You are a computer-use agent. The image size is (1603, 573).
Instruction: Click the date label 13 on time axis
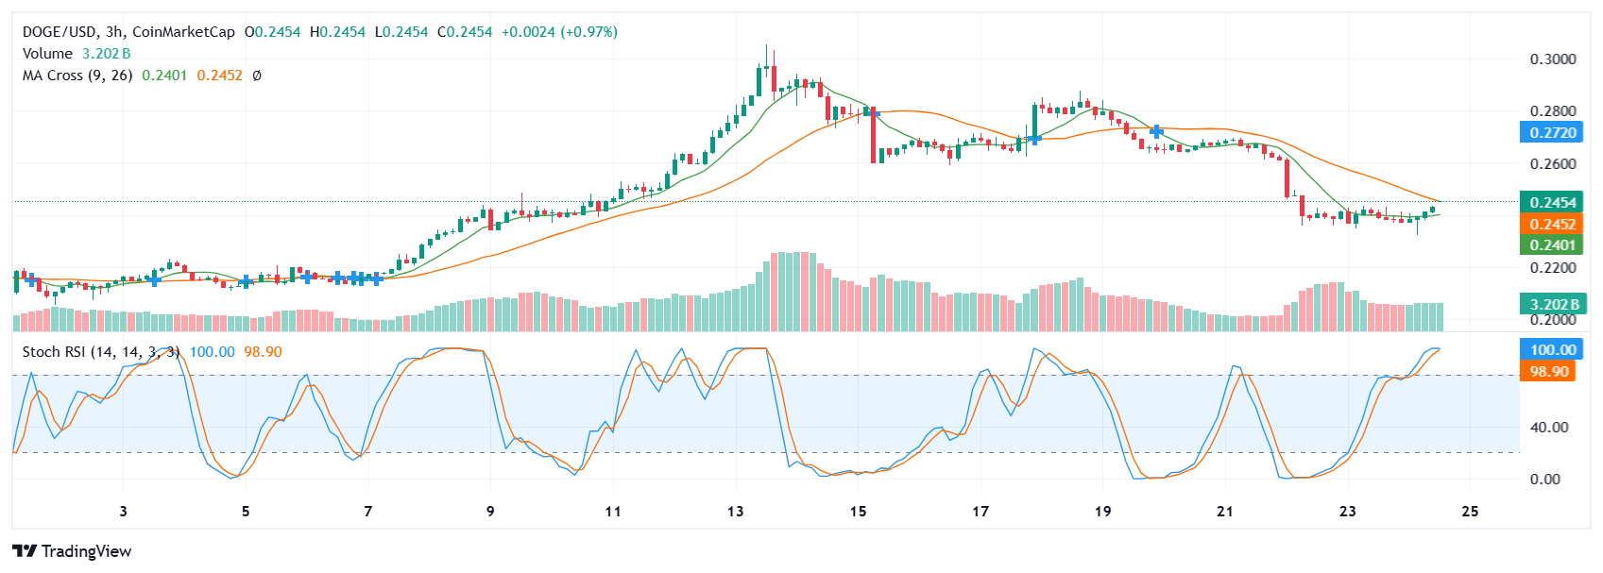736,512
